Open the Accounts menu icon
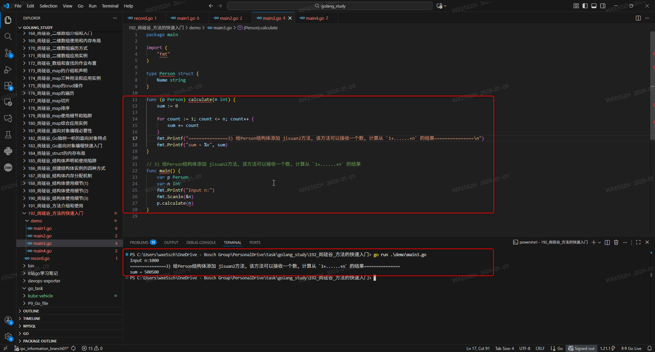655x352 pixels. (x=8, y=320)
